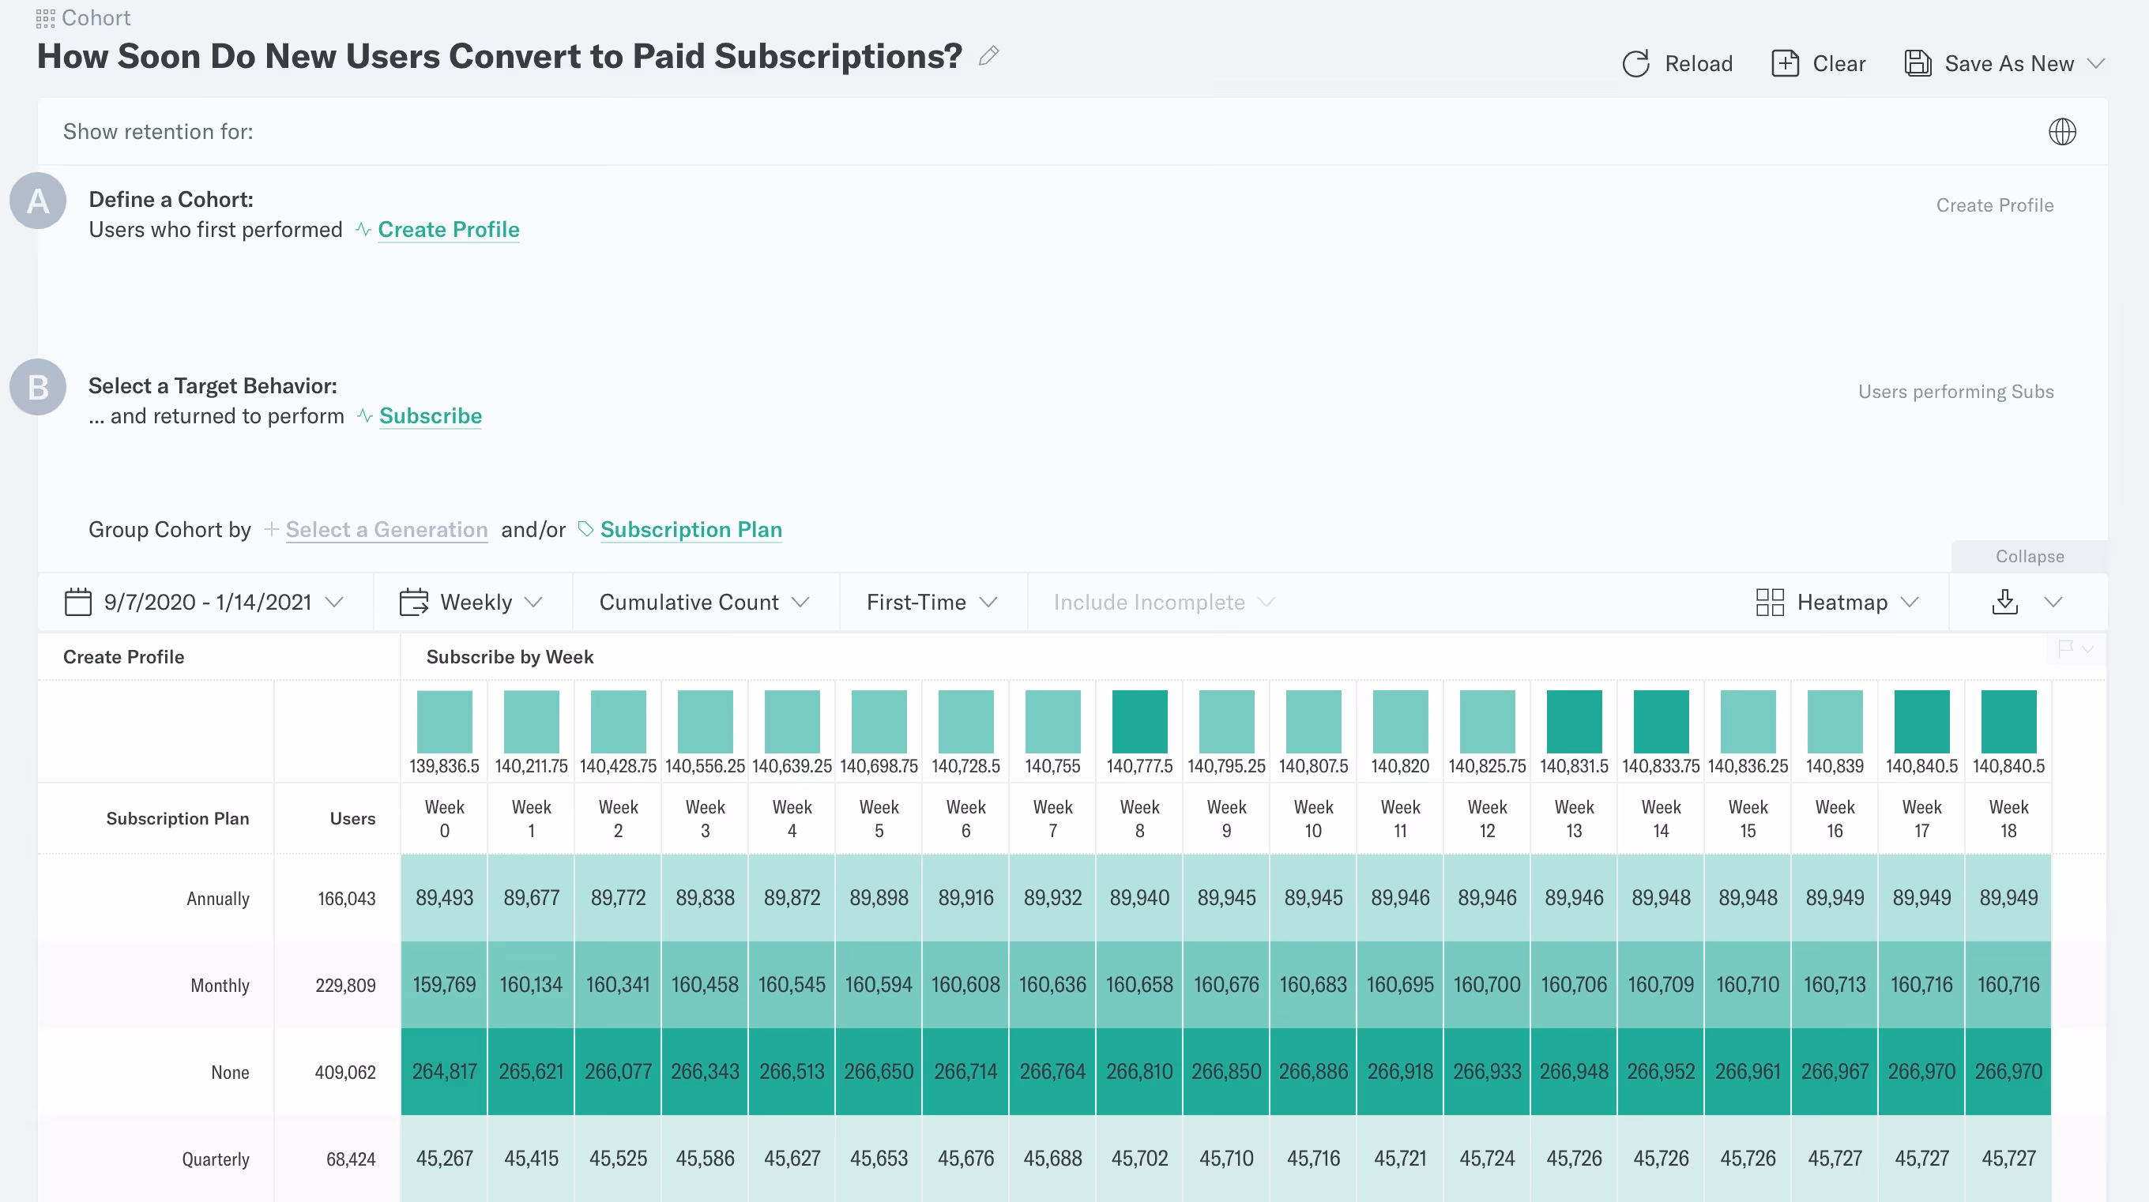Open the Cumulative Count dropdown
This screenshot has height=1202, width=2149.
tap(703, 602)
